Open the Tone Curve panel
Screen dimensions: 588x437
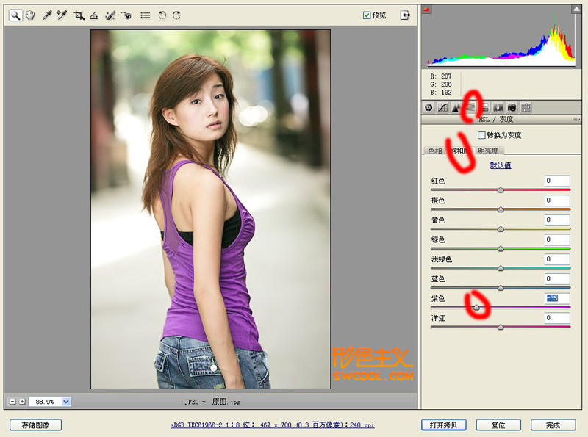click(443, 108)
